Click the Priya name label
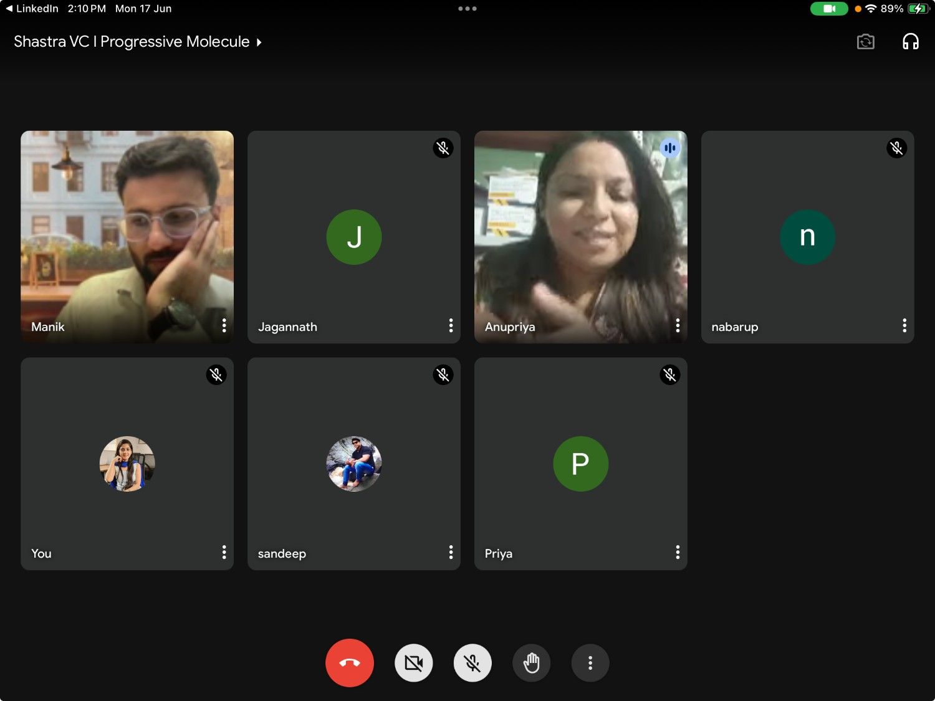The width and height of the screenshot is (935, 701). click(x=499, y=554)
